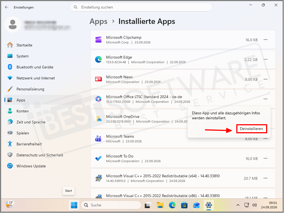Focus the Einstellung suchen field
Image resolution: width=284 pixels, height=213 pixels.
pos(141,7)
